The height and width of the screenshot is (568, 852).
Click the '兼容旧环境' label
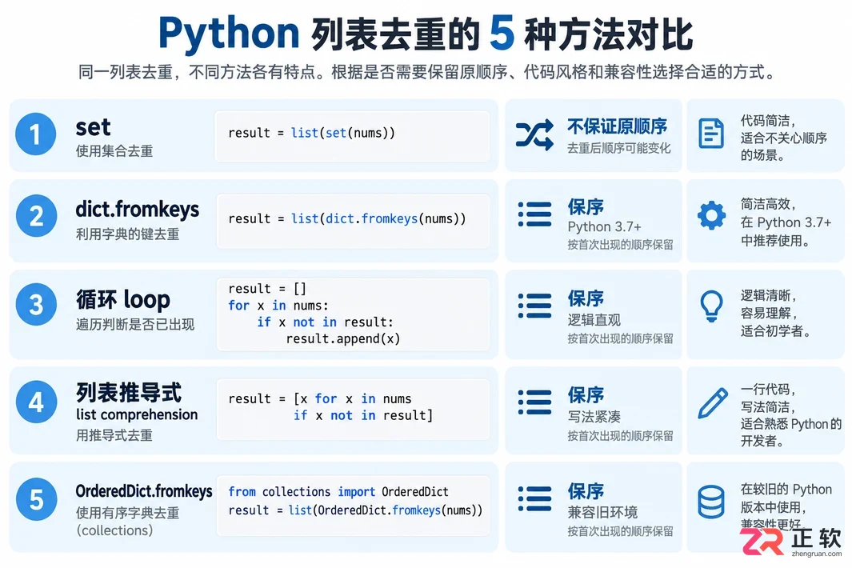tap(602, 512)
